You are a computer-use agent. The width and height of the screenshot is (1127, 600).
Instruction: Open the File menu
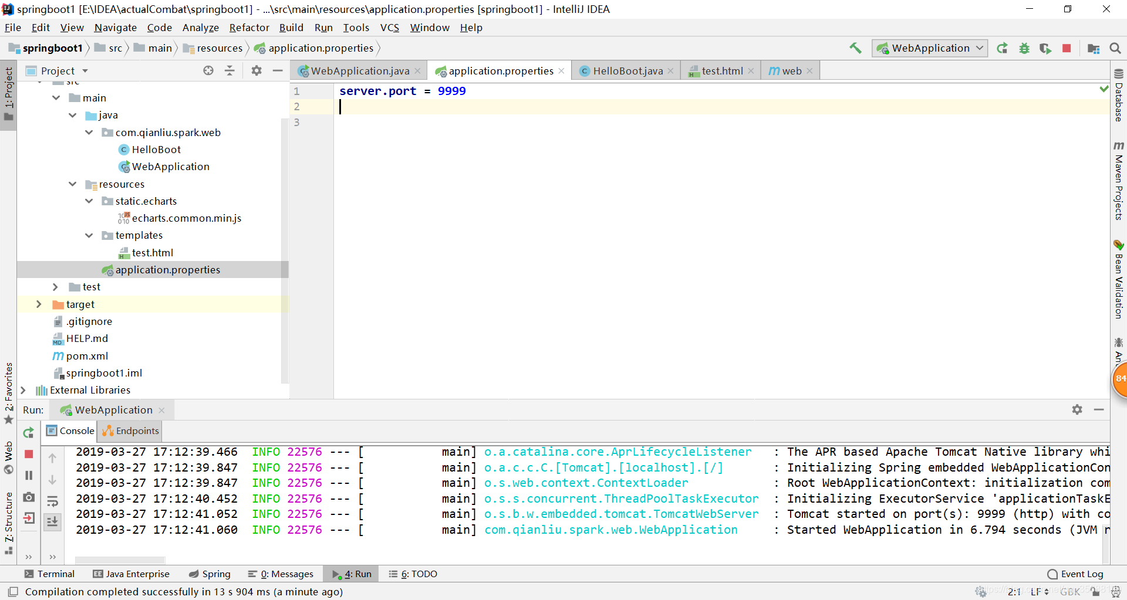click(x=13, y=28)
